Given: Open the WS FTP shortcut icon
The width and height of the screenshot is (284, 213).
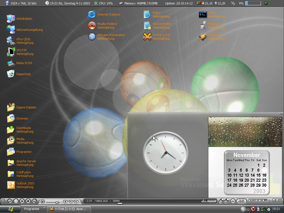Looking at the screenshot, I should 11,52.
